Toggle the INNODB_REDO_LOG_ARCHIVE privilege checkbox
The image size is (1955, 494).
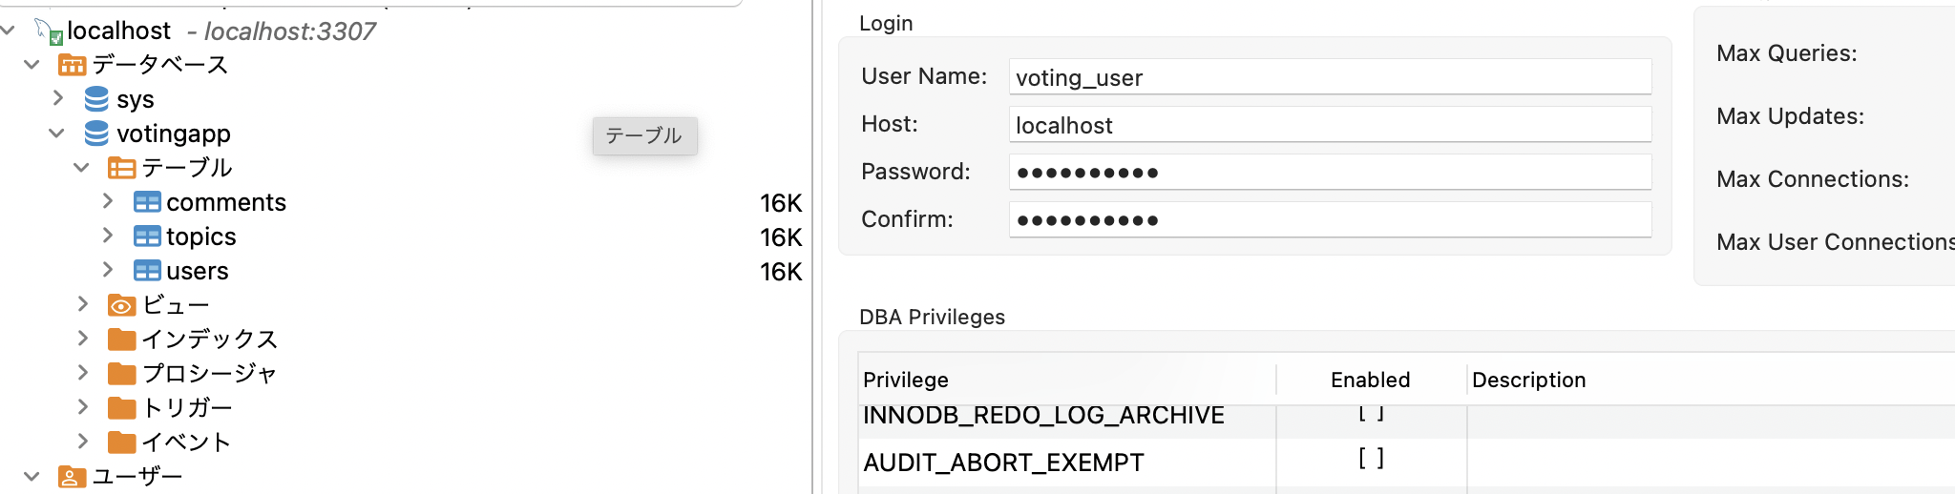point(1371,414)
